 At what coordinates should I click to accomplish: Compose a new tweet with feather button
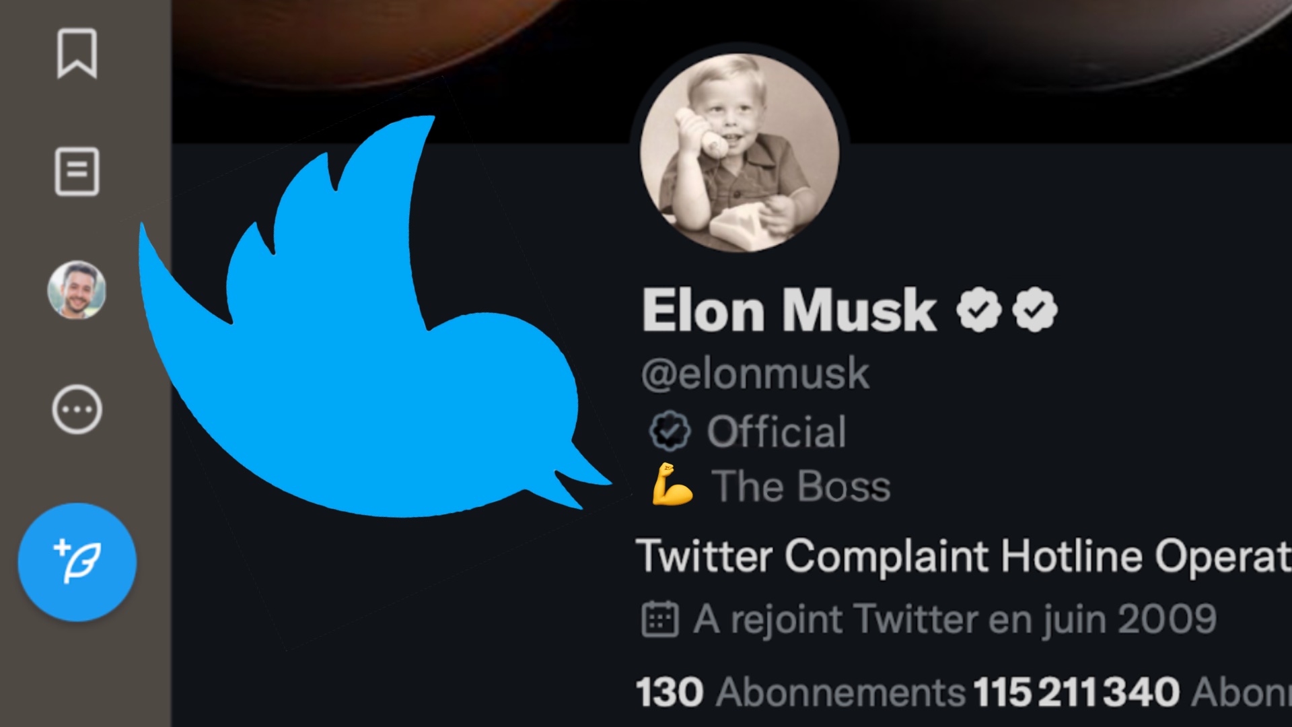tap(77, 562)
